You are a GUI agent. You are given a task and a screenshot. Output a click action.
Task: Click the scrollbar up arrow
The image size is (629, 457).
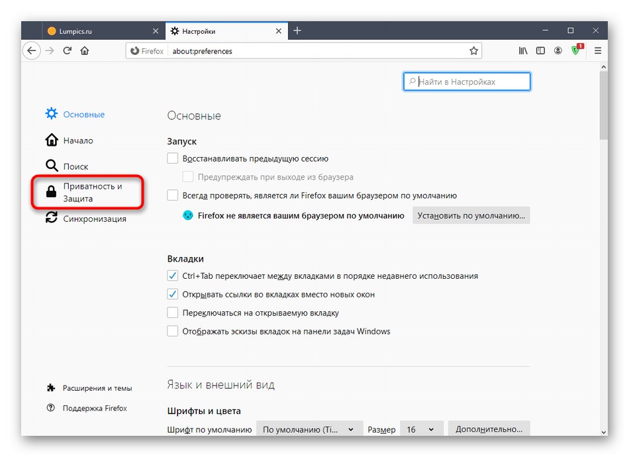coord(603,67)
